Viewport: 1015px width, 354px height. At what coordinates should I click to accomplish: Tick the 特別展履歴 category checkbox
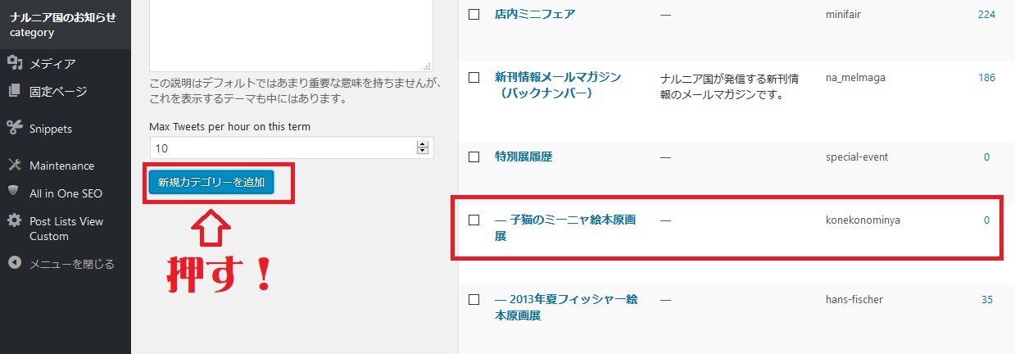474,157
